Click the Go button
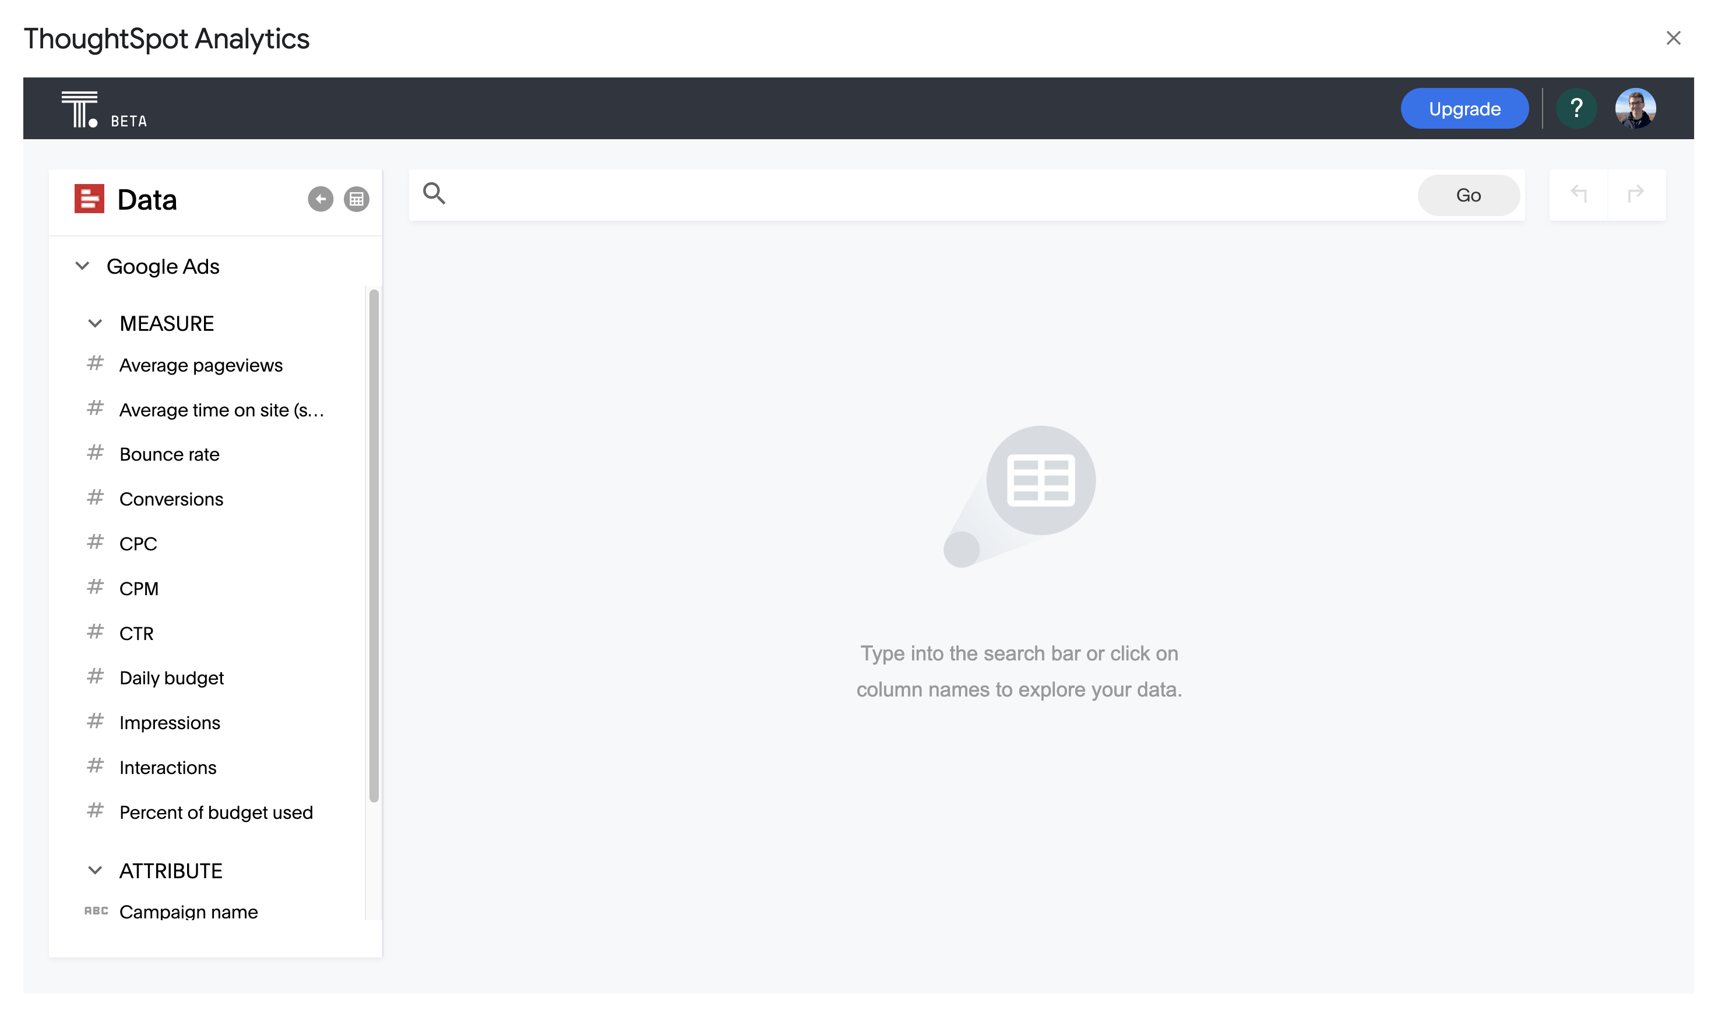The height and width of the screenshot is (1018, 1725). point(1468,195)
